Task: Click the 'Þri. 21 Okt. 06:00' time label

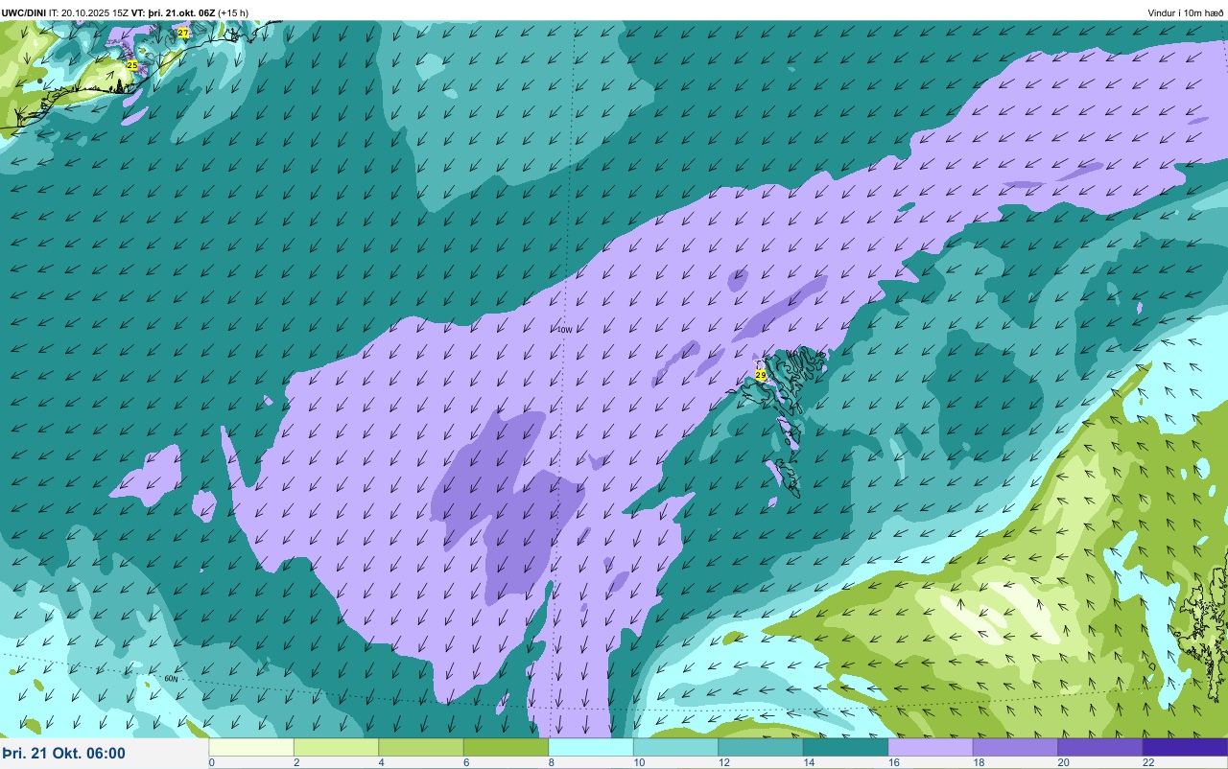Action: (x=64, y=754)
